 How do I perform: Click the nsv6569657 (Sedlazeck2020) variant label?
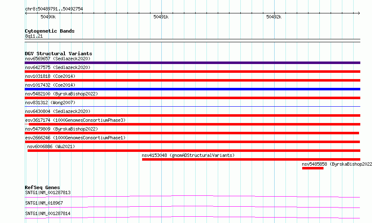pyautogui.click(x=58, y=59)
